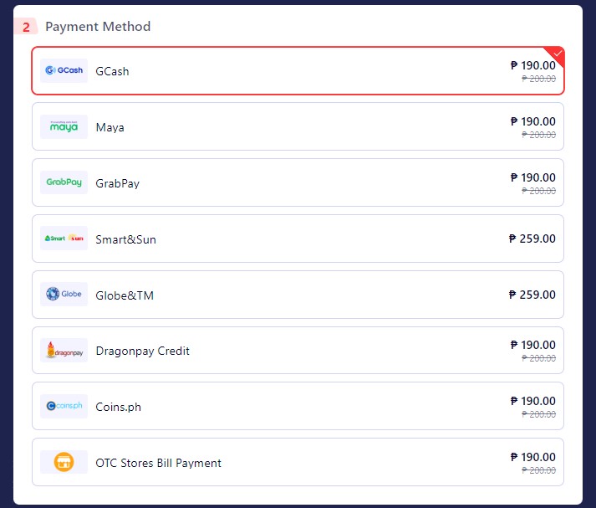This screenshot has width=596, height=508.
Task: Click the ₱ 259.00 Smart&Sun price
Action: 532,239
